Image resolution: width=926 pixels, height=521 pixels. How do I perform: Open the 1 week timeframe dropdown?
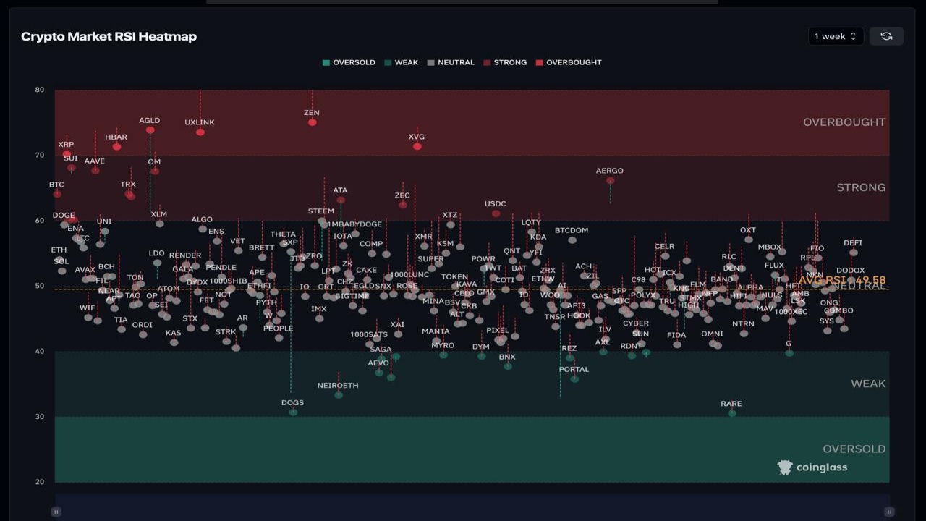[836, 36]
